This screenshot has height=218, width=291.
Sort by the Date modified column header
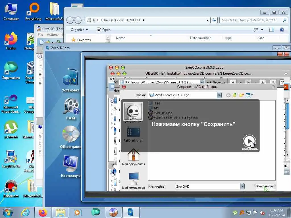pyautogui.click(x=201, y=38)
